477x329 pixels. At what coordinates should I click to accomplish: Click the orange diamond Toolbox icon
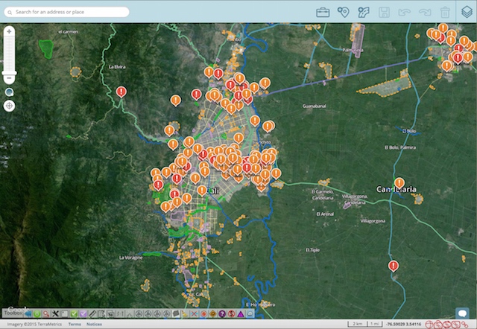click(x=212, y=314)
